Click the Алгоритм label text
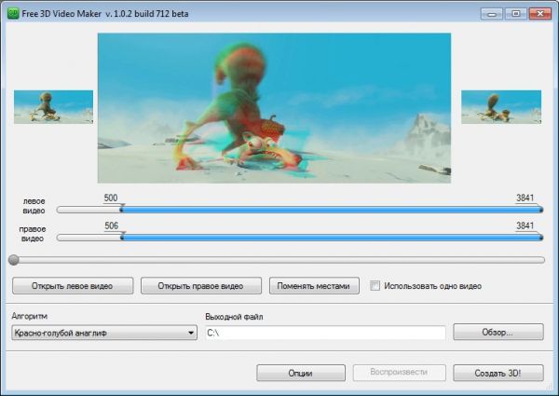Screen dimensions: 559x396 [30, 316]
